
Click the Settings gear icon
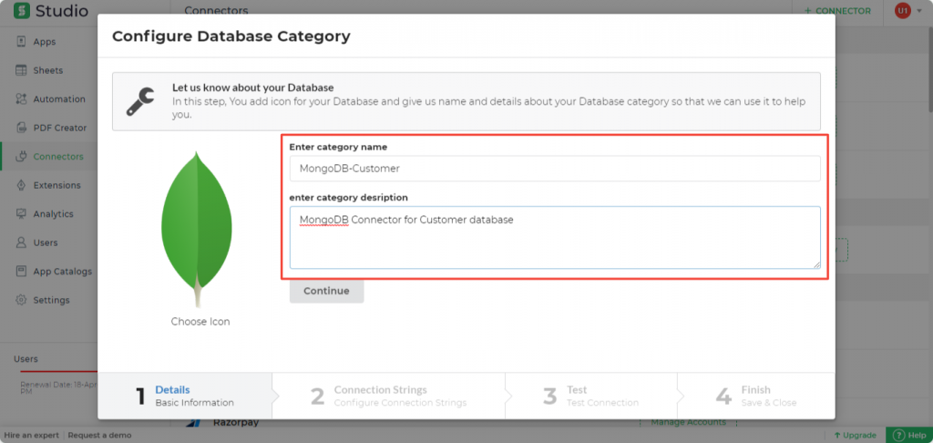point(20,300)
